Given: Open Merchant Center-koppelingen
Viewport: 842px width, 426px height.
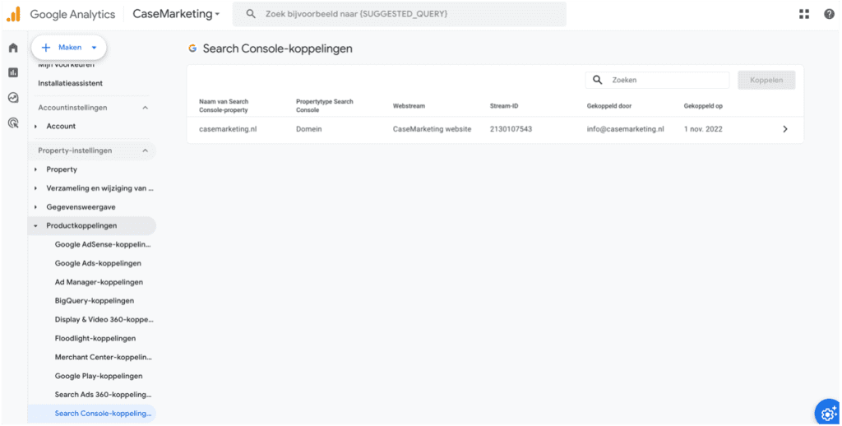Looking at the screenshot, I should coord(103,357).
